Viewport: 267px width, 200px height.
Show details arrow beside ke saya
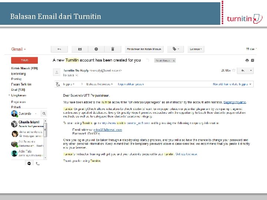point(76,75)
